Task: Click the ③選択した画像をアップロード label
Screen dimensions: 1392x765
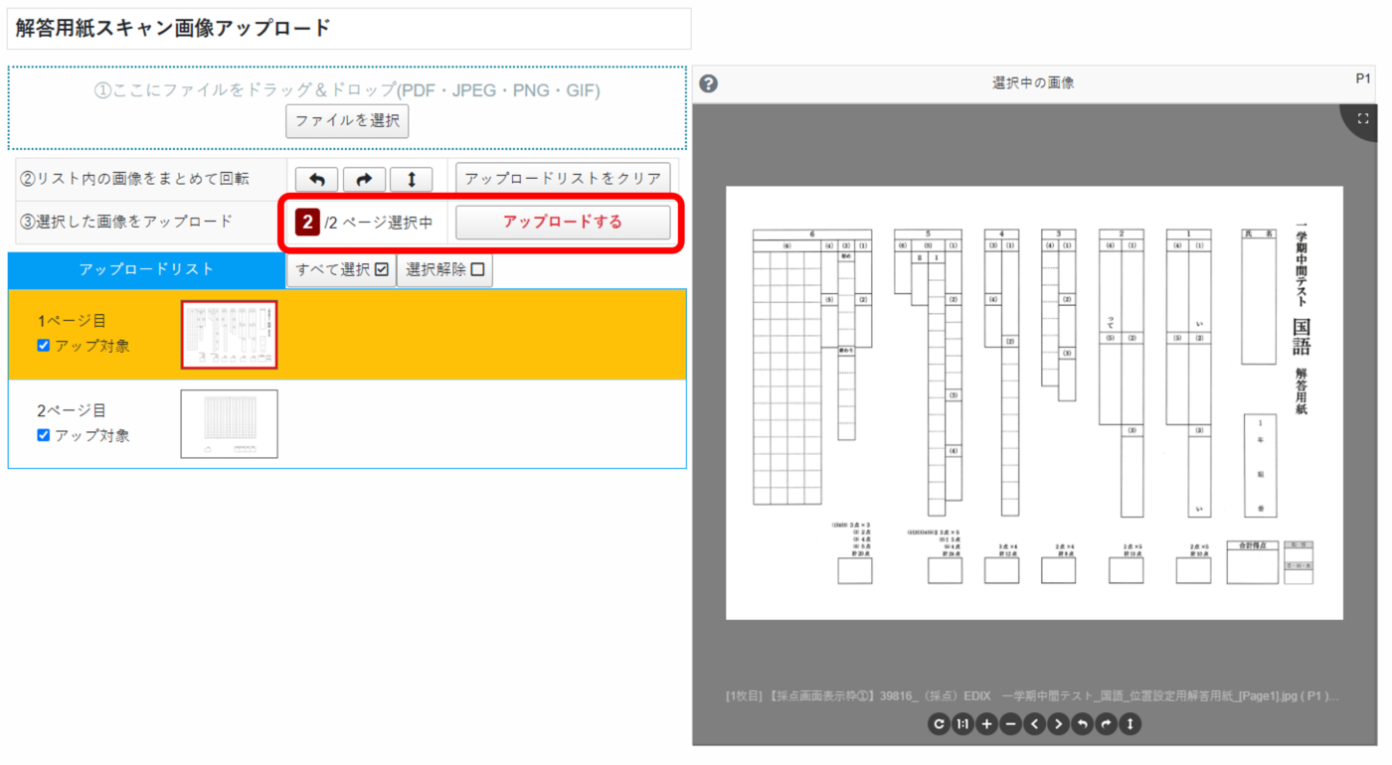Action: coord(126,222)
